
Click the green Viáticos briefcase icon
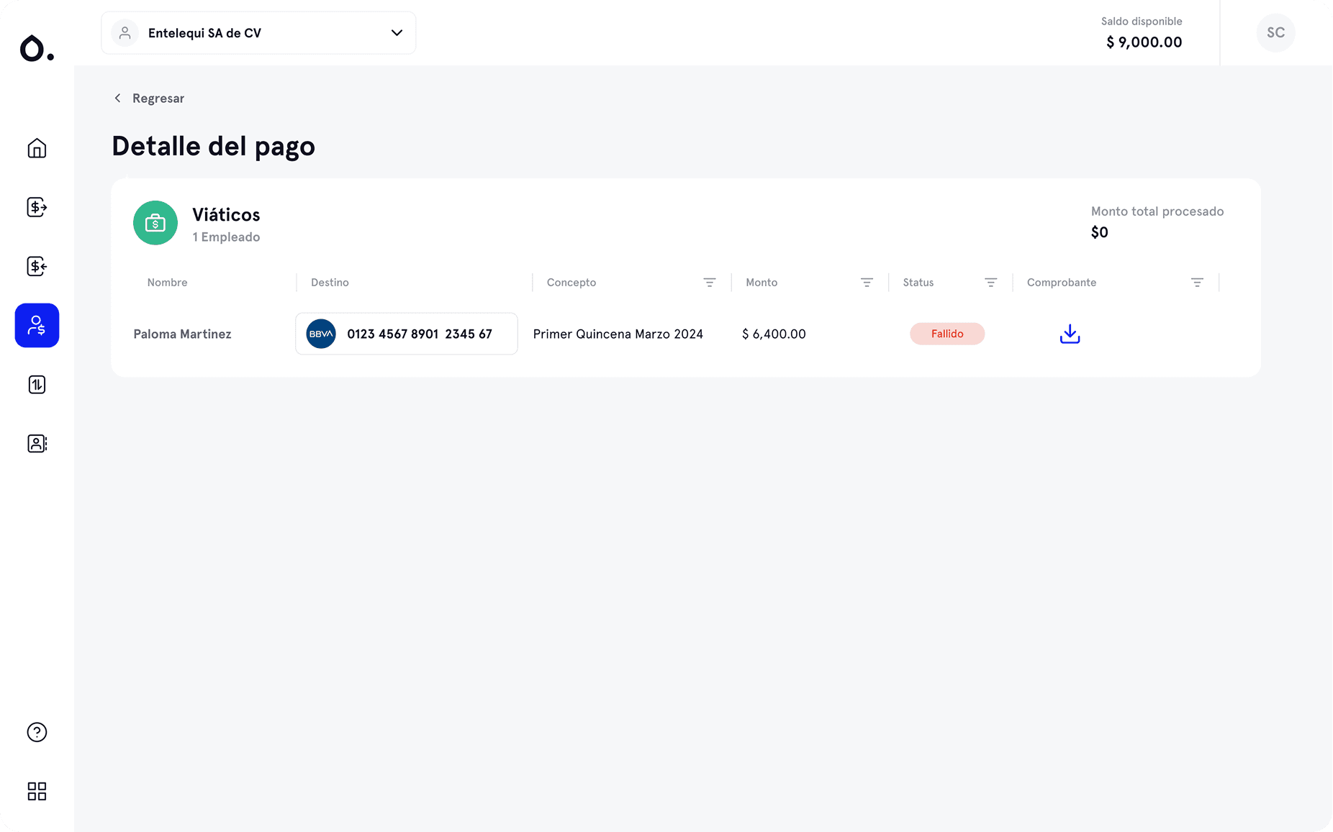coord(155,223)
